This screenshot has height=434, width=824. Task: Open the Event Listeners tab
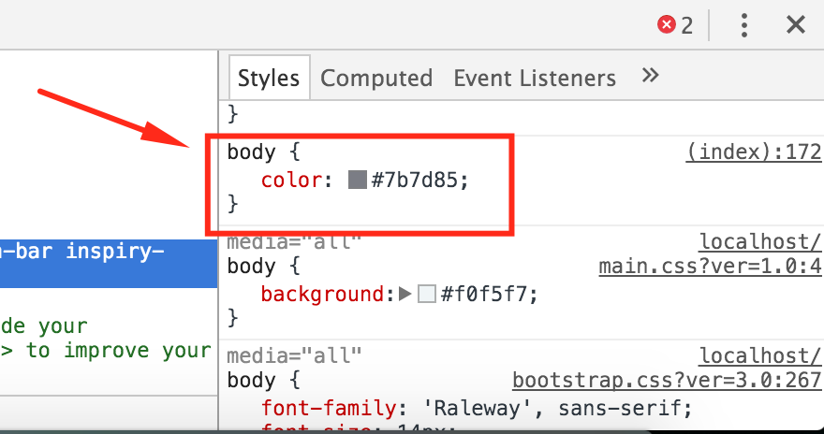point(535,79)
